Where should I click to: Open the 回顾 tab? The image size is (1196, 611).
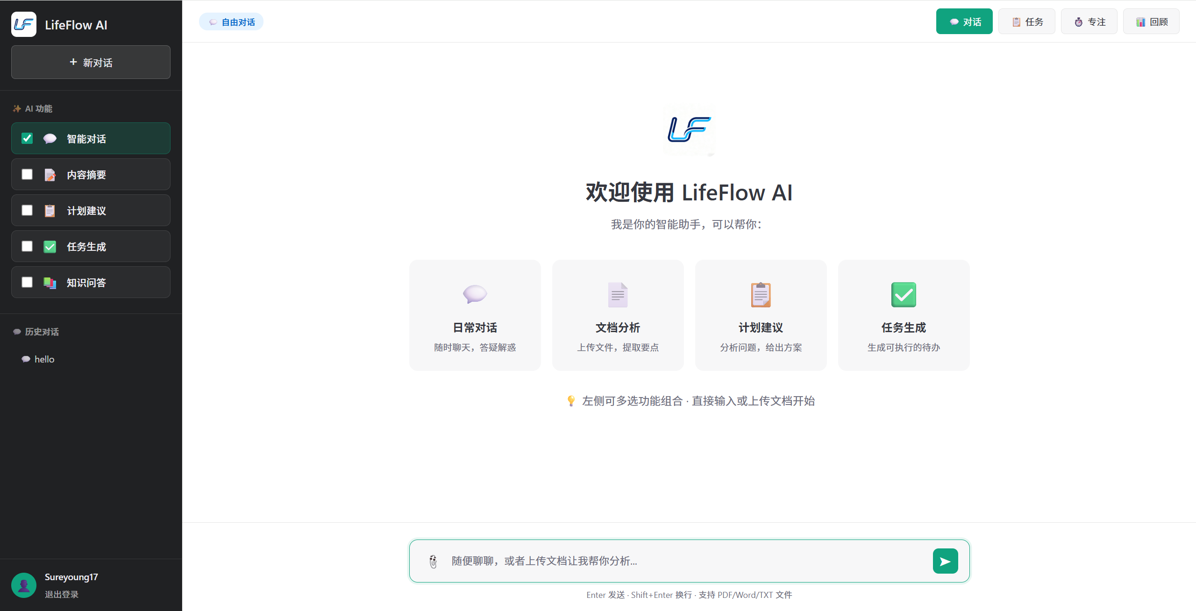point(1151,21)
